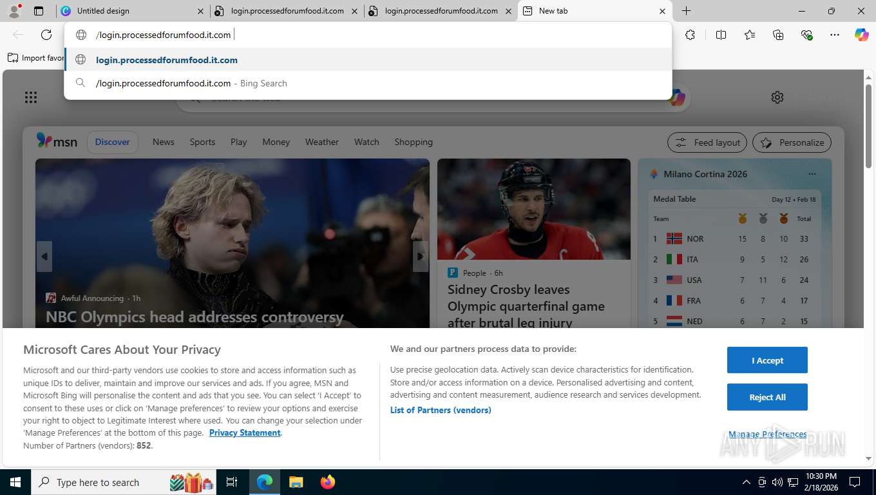This screenshot has height=495, width=876.
Task: Open Firefox from the taskbar
Action: pyautogui.click(x=328, y=482)
